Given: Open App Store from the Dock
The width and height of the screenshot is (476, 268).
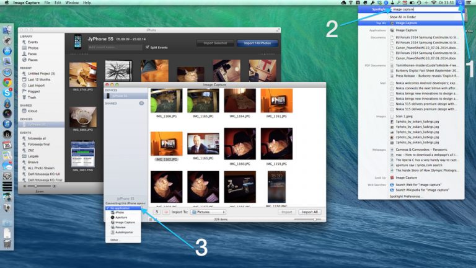Looking at the screenshot, I should click(x=7, y=51).
